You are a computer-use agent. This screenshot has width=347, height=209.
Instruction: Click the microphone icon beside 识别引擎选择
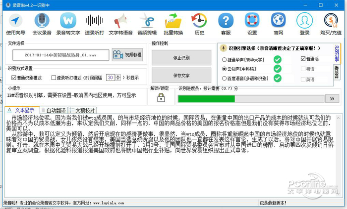point(223,48)
